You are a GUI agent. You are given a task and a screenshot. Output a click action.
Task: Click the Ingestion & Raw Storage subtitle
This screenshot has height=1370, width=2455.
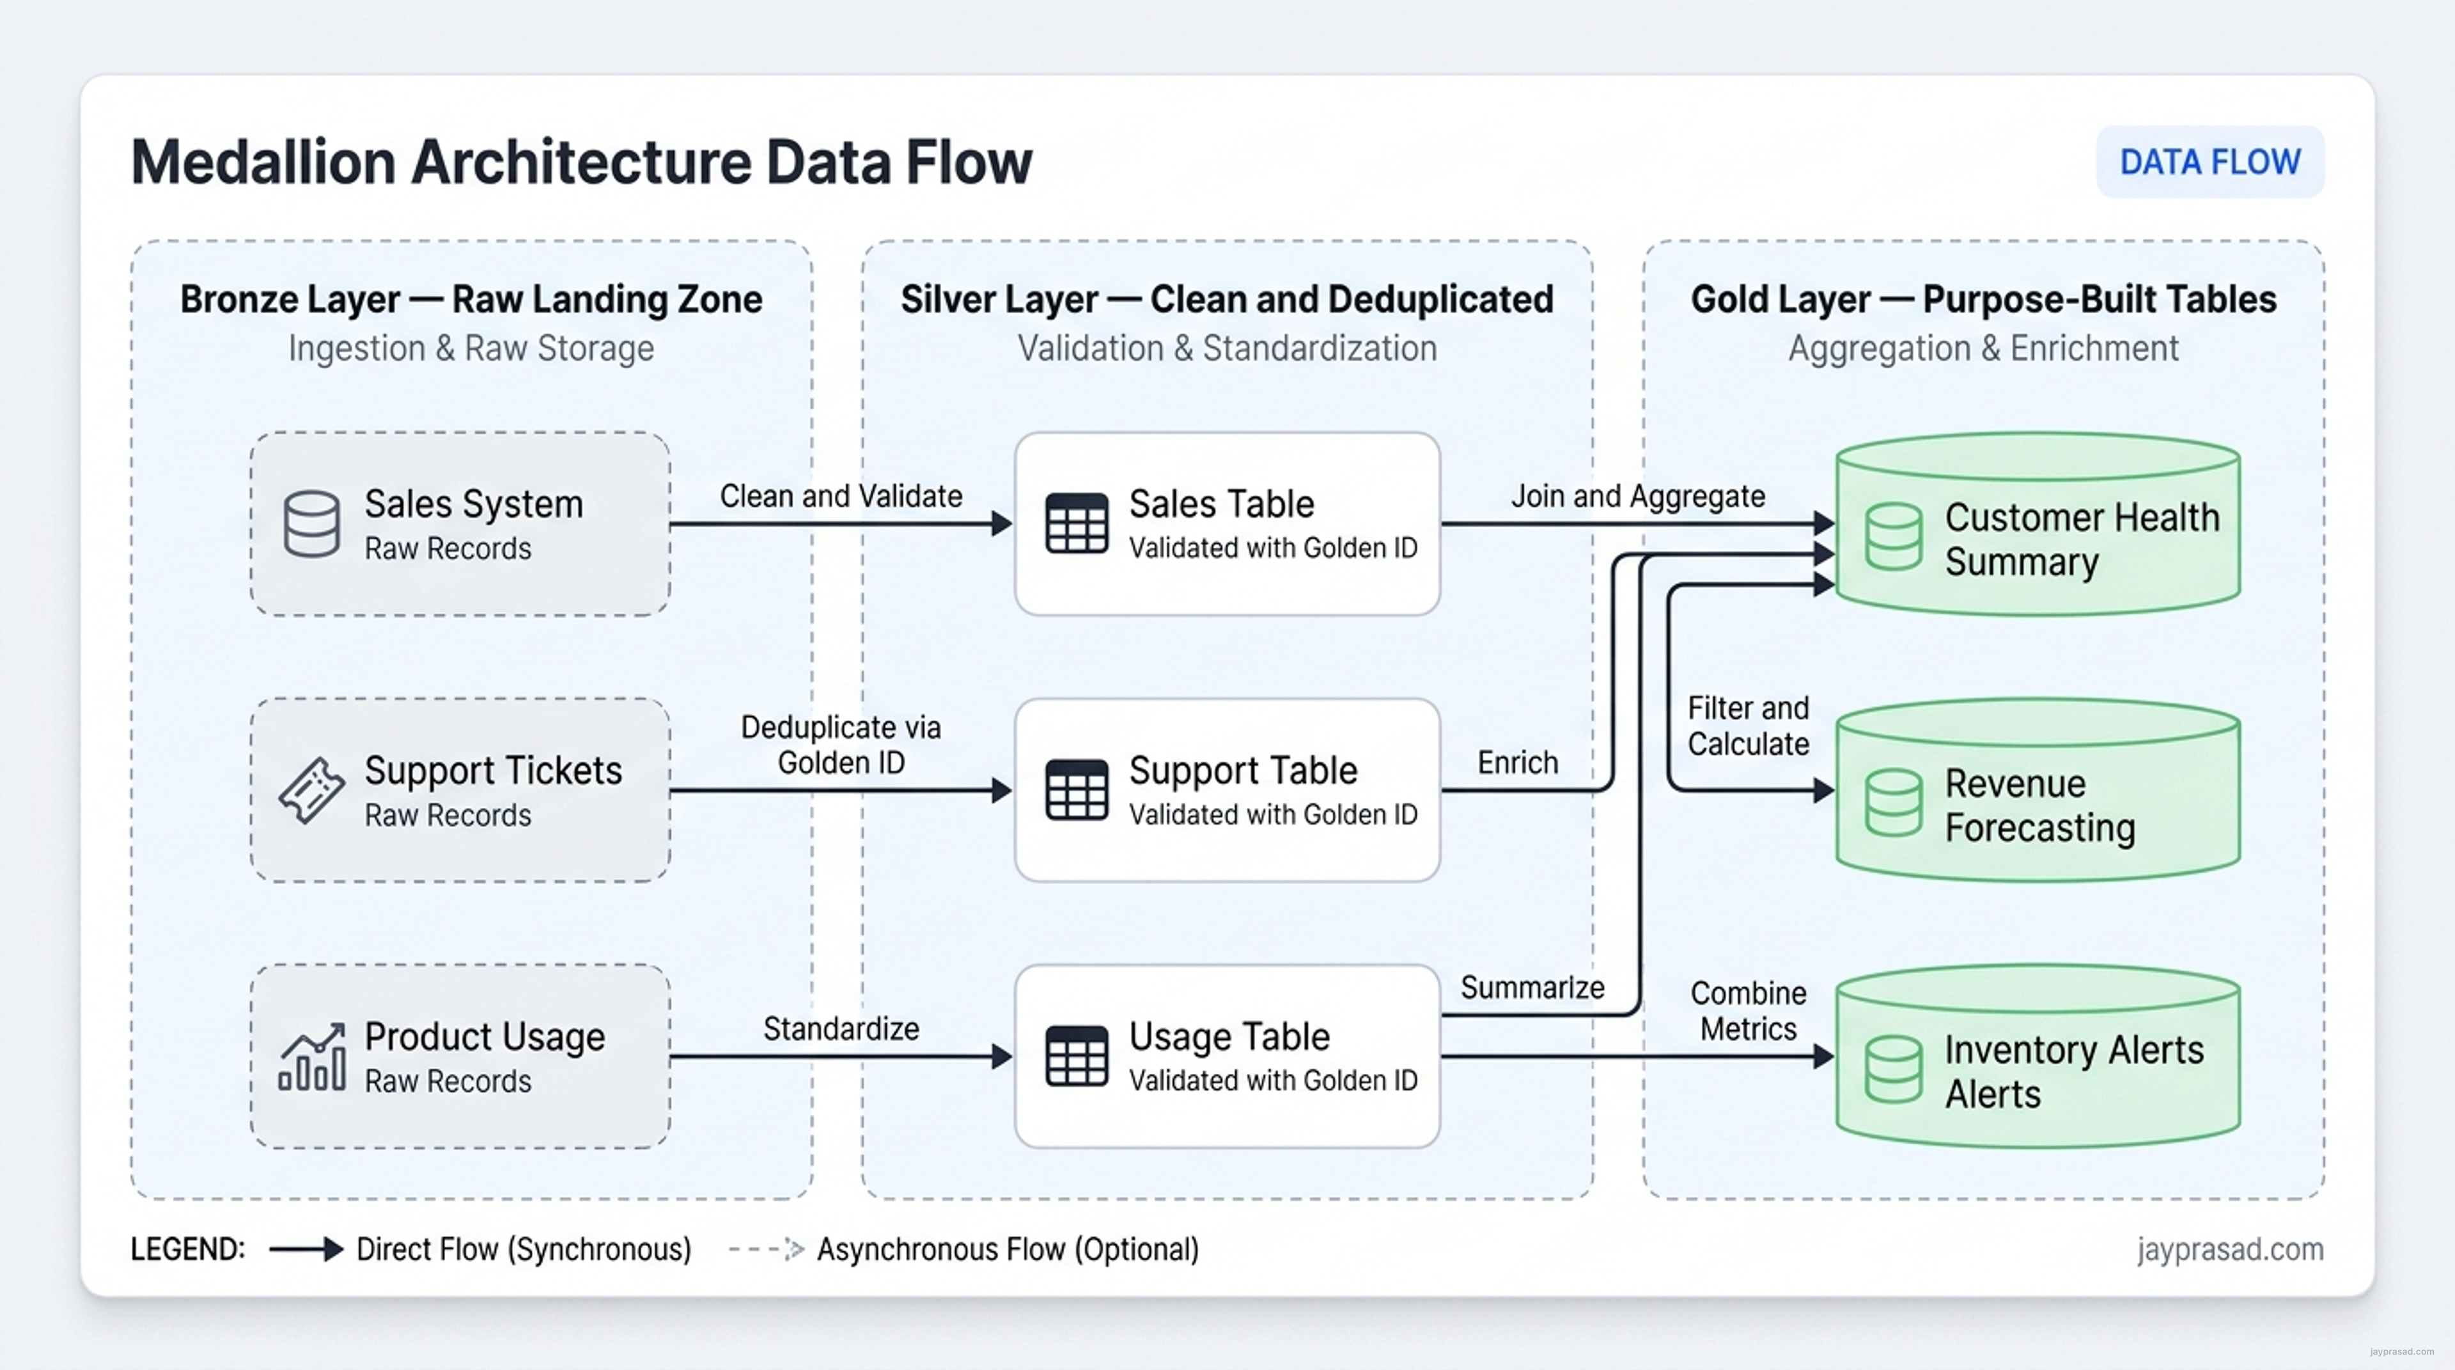(x=471, y=348)
